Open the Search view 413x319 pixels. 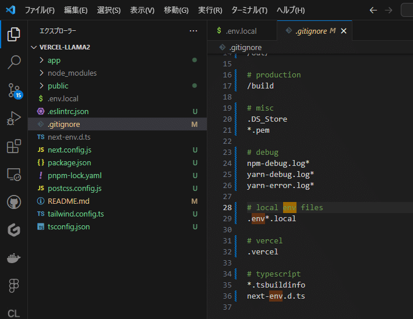click(x=13, y=62)
